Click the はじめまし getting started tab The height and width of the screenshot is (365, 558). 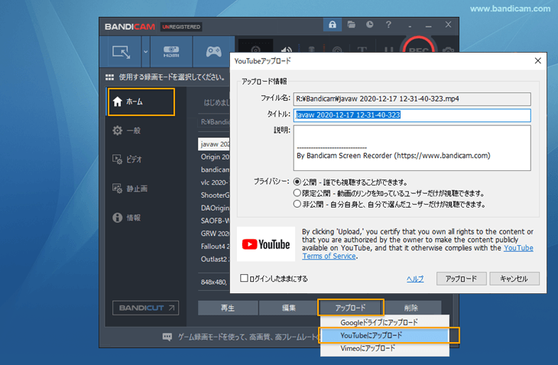click(216, 103)
